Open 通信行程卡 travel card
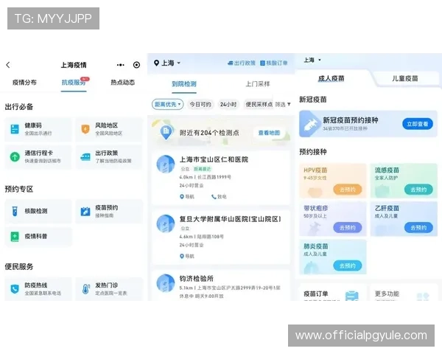Screen dimensions: 442x354 38,156
